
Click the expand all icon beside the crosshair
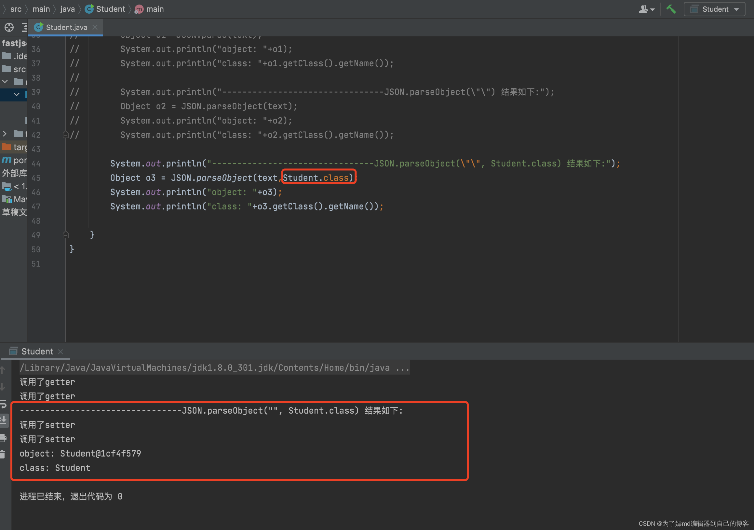tap(25, 27)
